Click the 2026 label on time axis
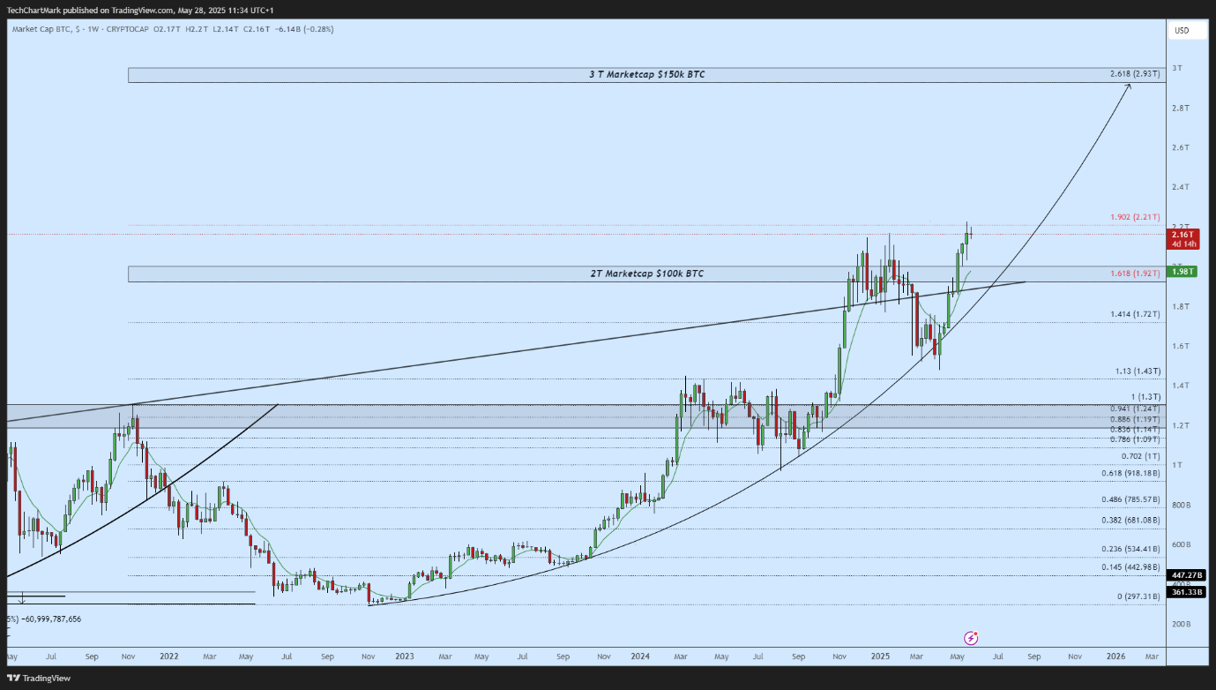The image size is (1216, 690). (1115, 656)
